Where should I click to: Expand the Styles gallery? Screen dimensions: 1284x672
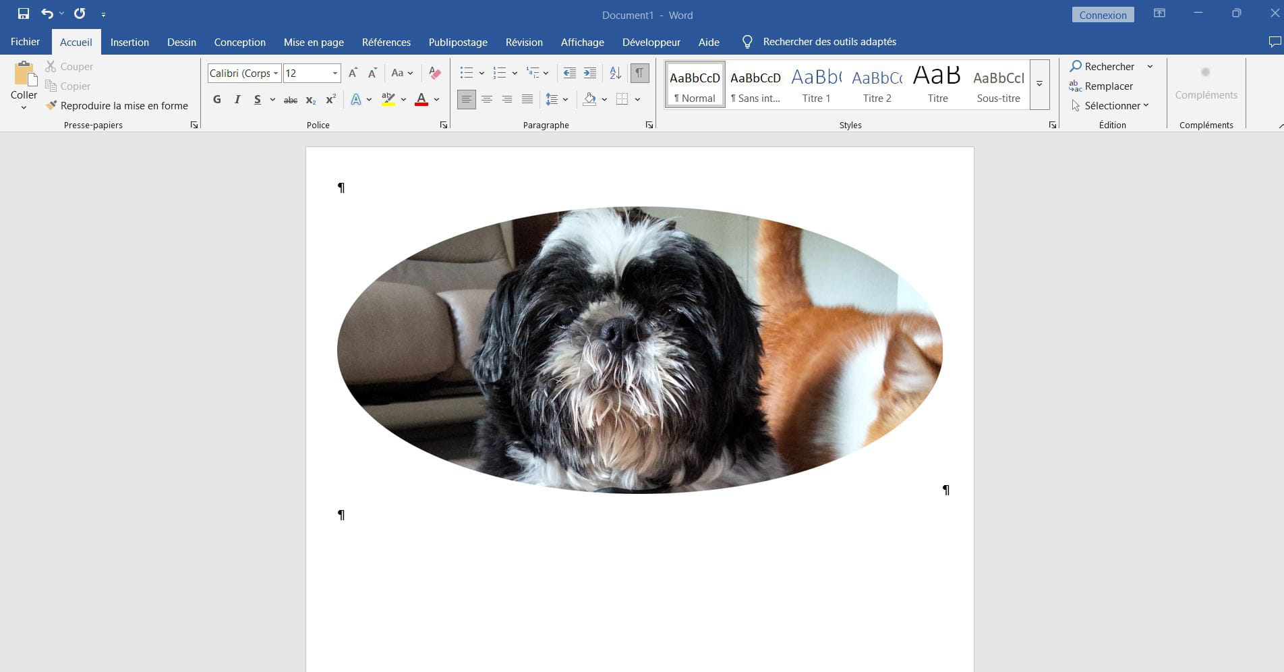tap(1039, 84)
